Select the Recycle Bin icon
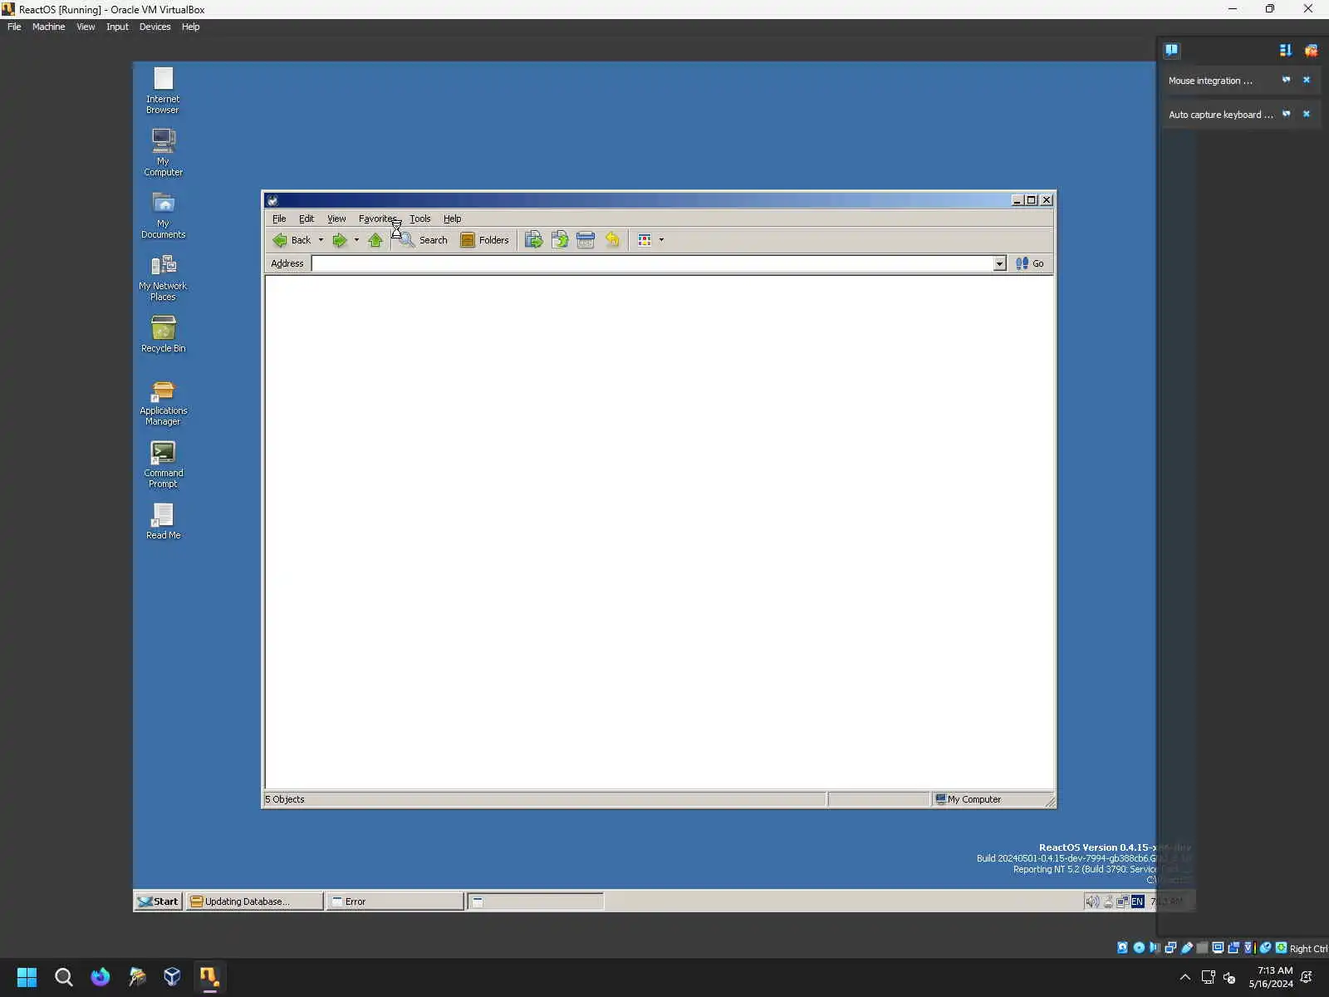 tap(163, 334)
